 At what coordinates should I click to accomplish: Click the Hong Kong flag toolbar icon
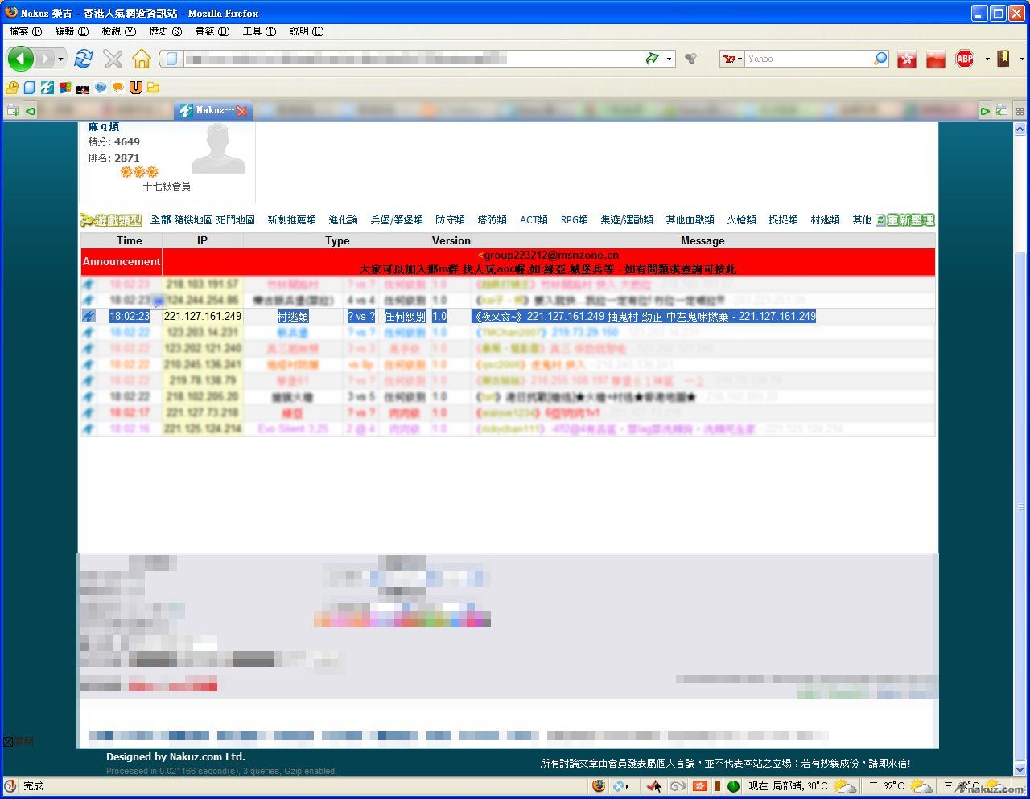pyautogui.click(x=907, y=59)
